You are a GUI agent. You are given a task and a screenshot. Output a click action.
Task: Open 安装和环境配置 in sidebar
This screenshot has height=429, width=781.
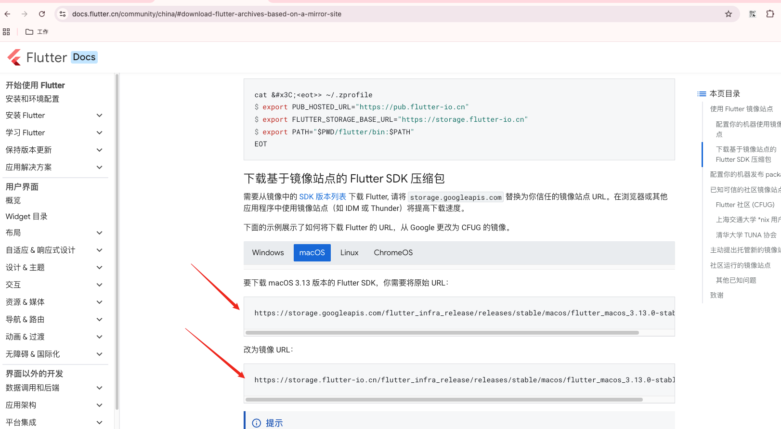click(32, 99)
